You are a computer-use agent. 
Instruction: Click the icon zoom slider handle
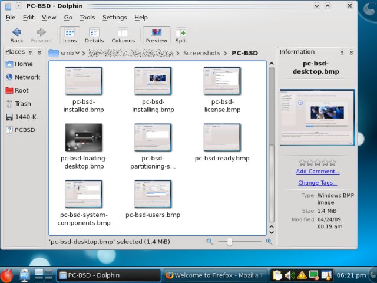coord(229,242)
